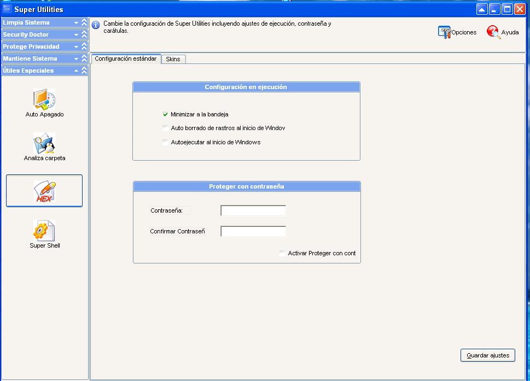Click double chevron on Limpia Sistema header

pyautogui.click(x=84, y=22)
